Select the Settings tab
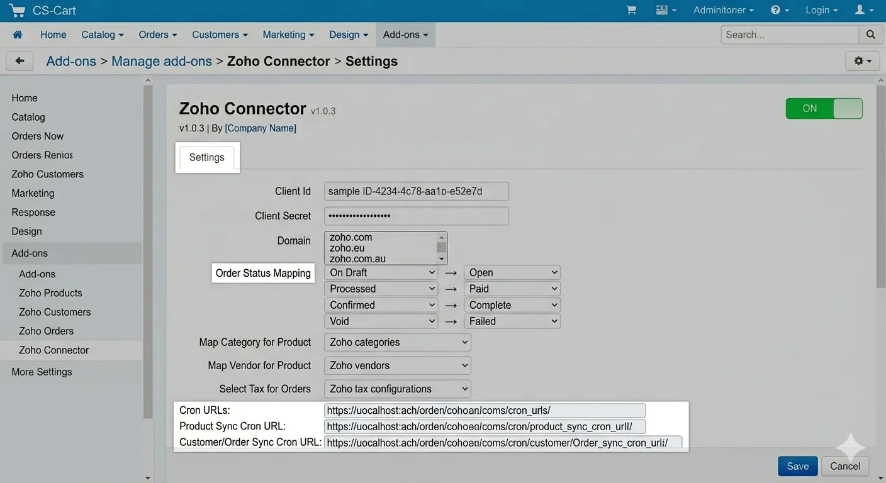The width and height of the screenshot is (886, 483). [x=207, y=157]
